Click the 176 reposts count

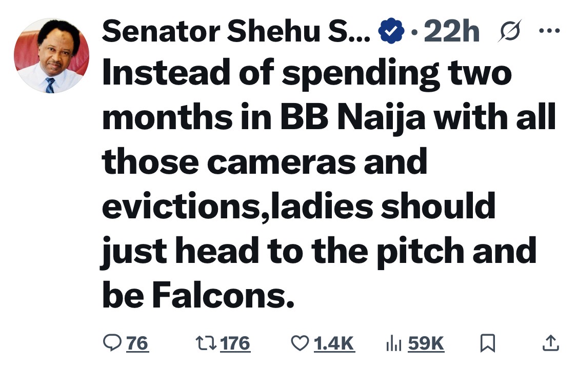(236, 343)
